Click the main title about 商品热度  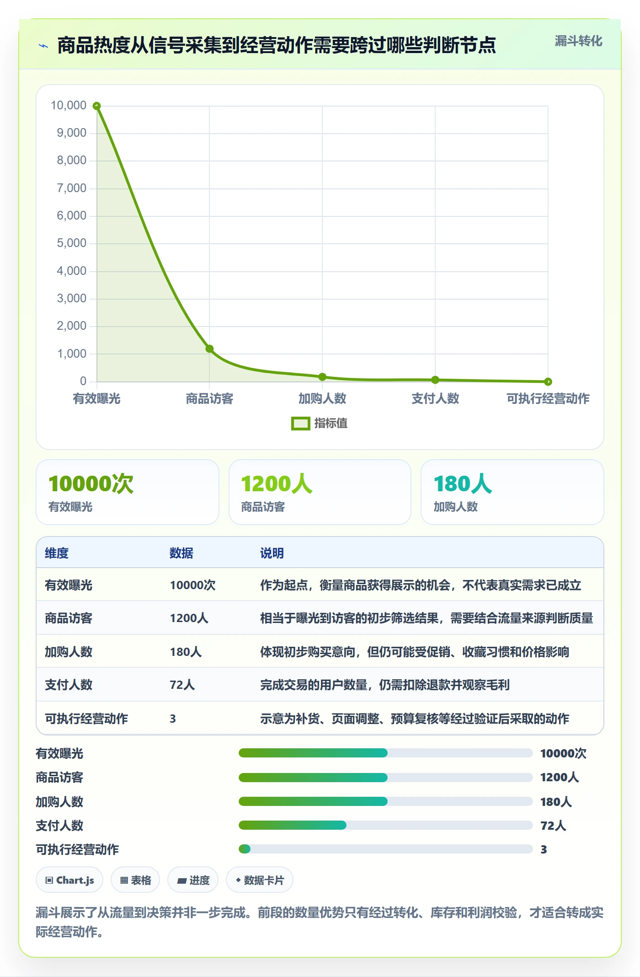point(277,45)
